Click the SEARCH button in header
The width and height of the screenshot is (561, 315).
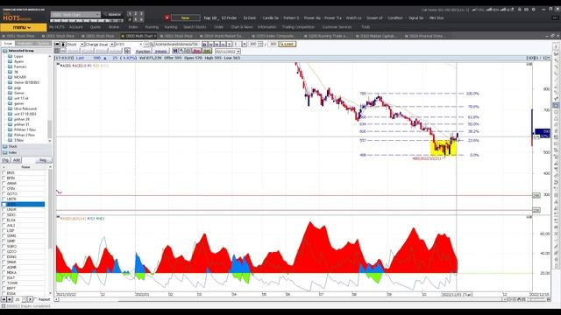pyautogui.click(x=113, y=15)
